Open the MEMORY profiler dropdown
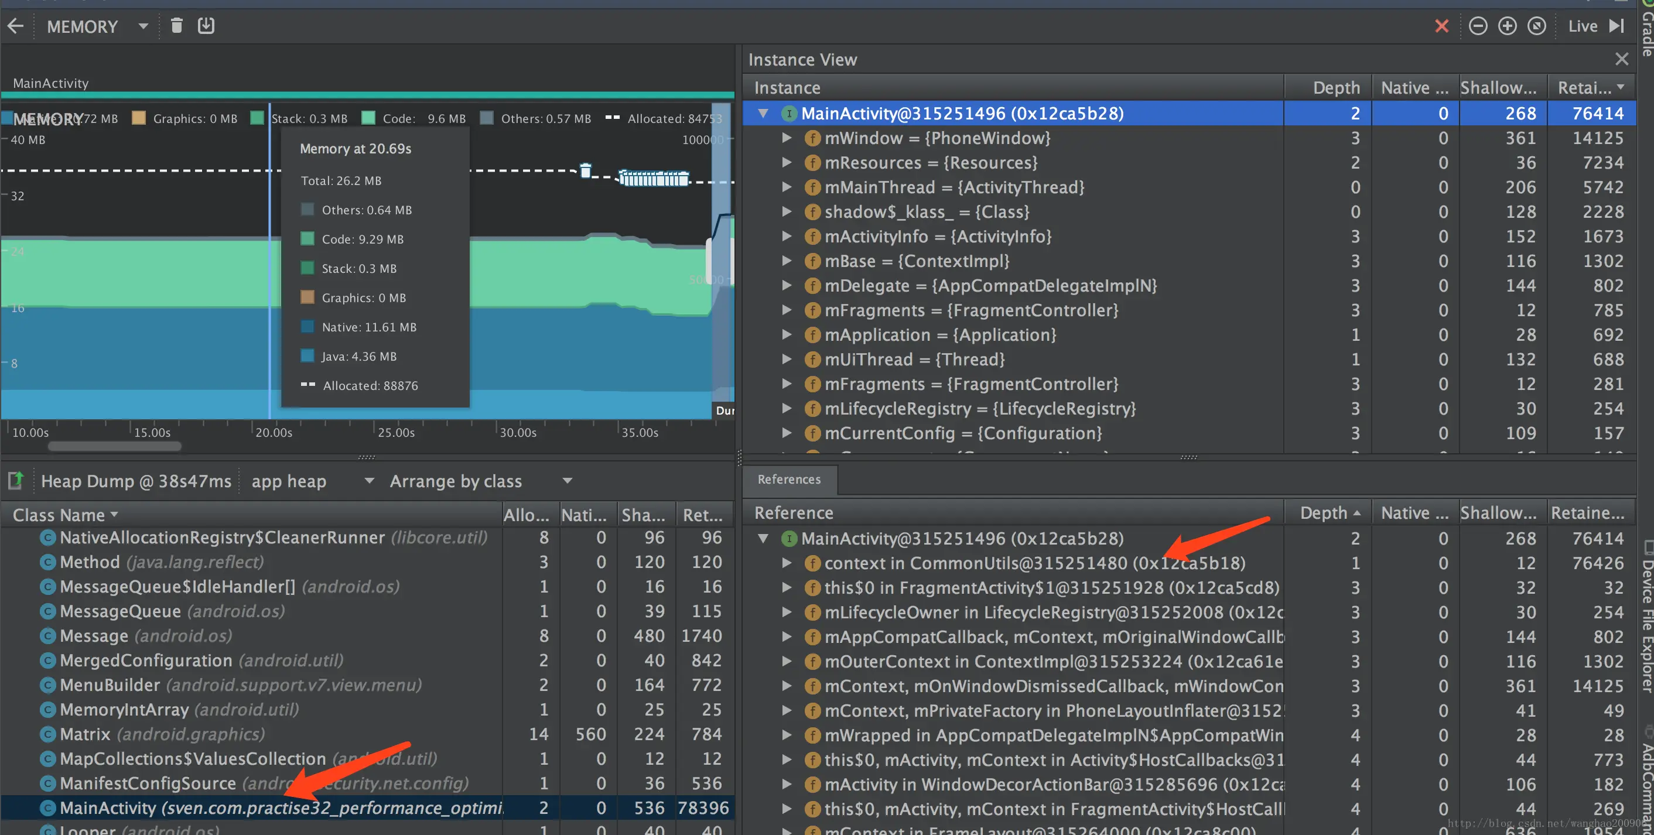Viewport: 1654px width, 835px height. 98,26
